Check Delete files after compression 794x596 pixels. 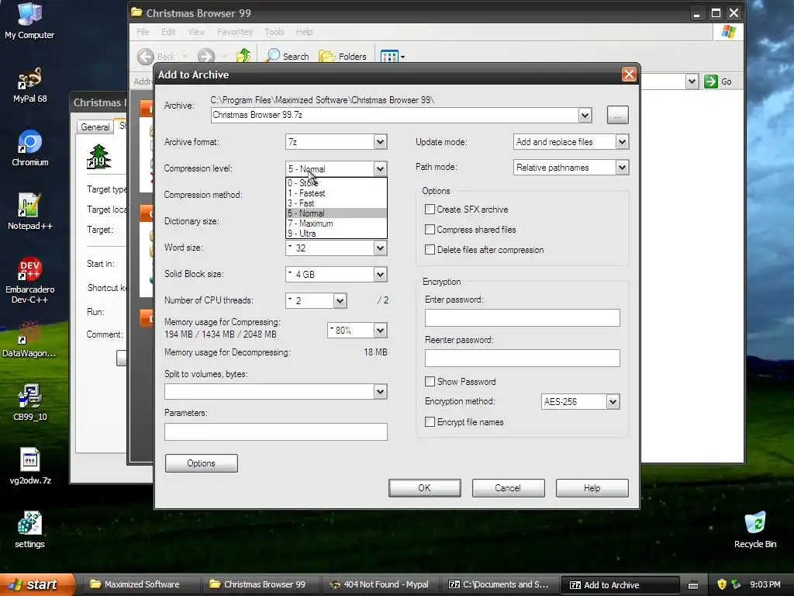point(430,250)
